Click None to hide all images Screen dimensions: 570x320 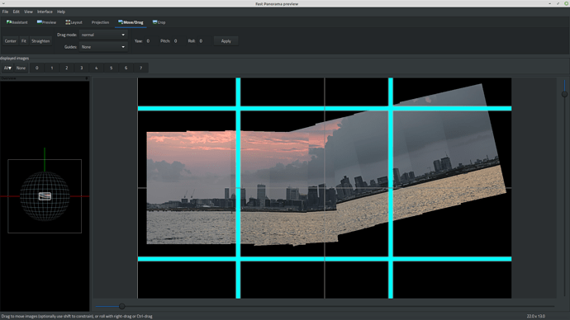21,68
